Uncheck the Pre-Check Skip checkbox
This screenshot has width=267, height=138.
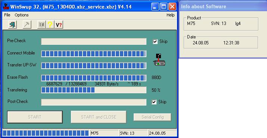point(155,41)
